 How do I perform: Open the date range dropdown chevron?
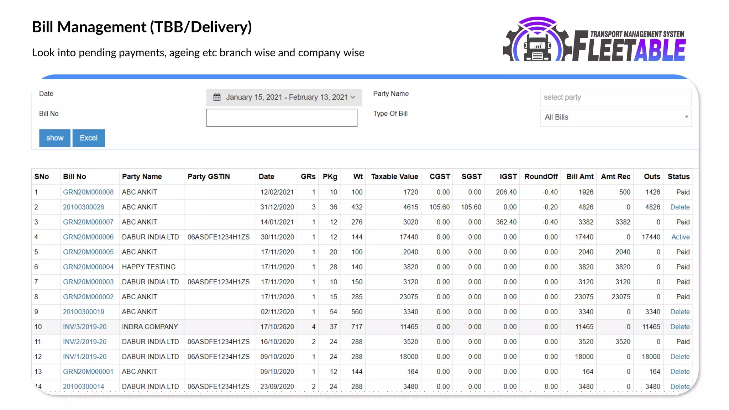[353, 97]
